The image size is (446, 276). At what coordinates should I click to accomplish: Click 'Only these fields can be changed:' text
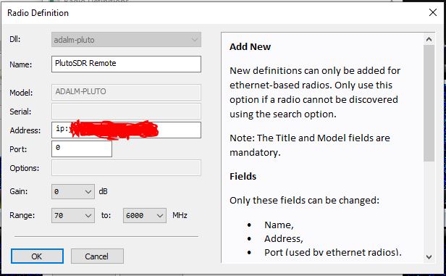tap(304, 201)
